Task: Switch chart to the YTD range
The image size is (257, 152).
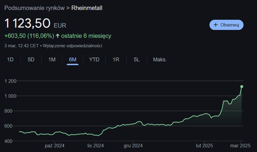Action: 94,60
